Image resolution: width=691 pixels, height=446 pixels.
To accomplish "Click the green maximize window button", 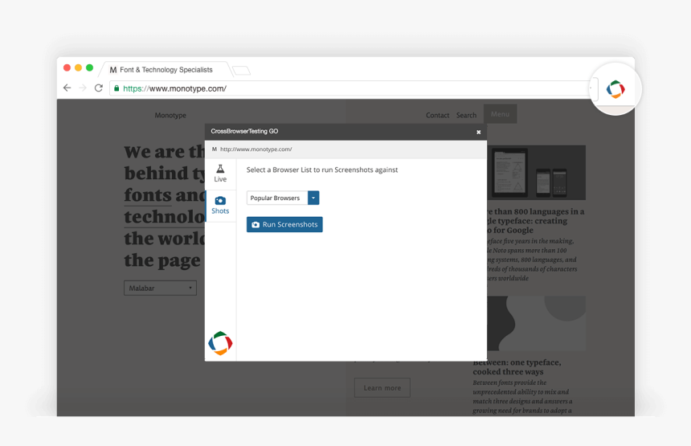I will click(89, 68).
